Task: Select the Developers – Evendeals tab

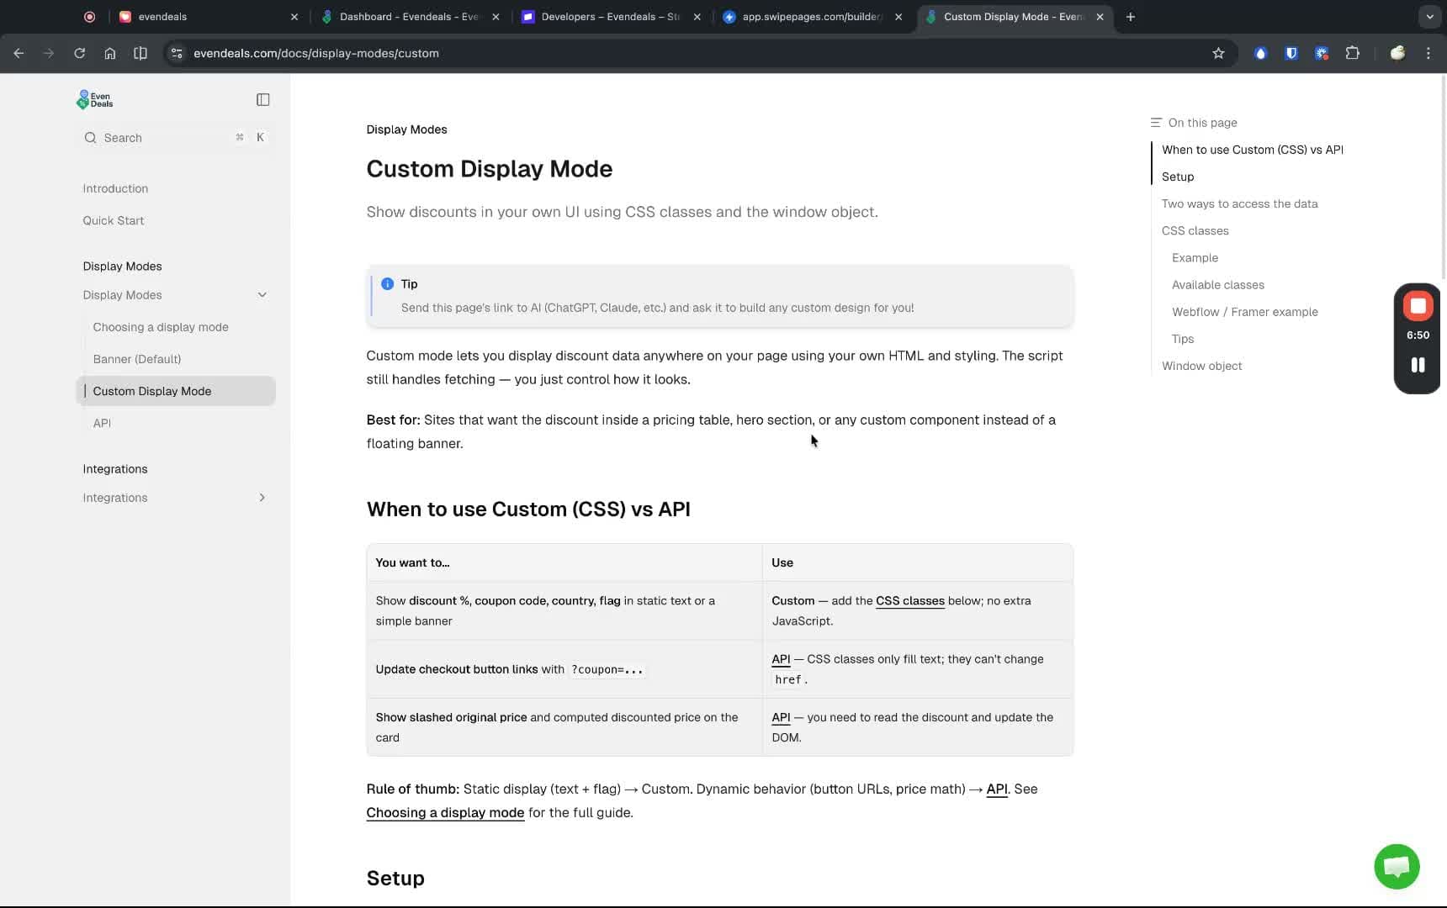Action: click(x=606, y=17)
